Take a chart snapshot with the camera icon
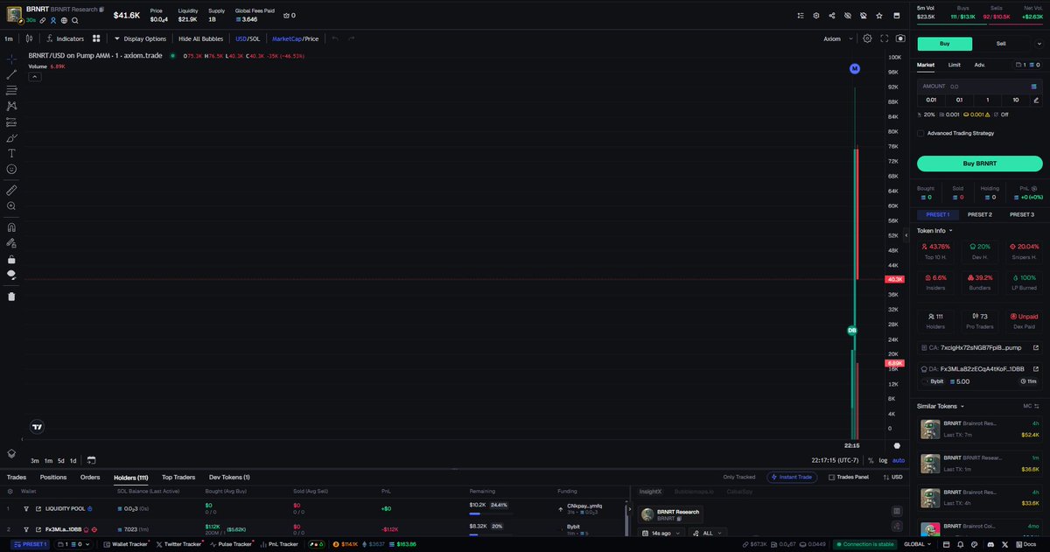 tap(900, 38)
